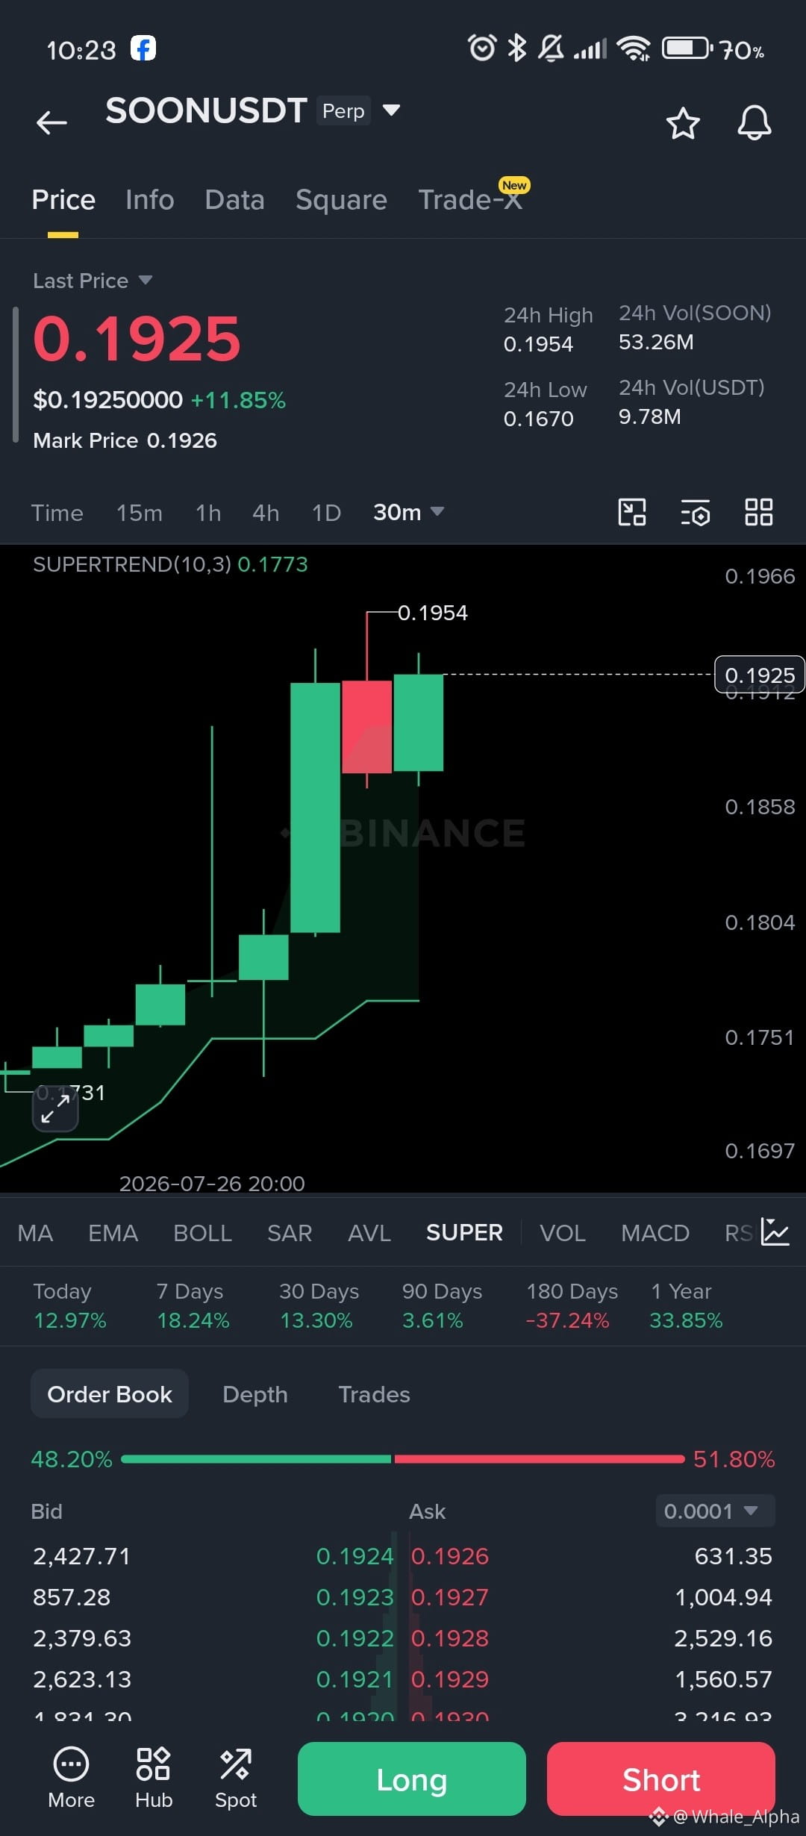Select the 15m interval

(140, 513)
